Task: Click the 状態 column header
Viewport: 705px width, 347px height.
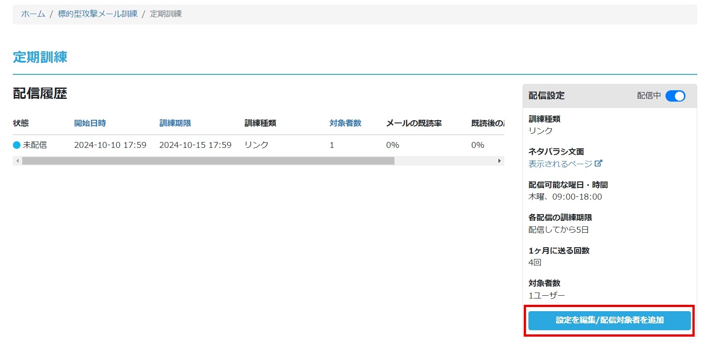Action: tap(21, 123)
